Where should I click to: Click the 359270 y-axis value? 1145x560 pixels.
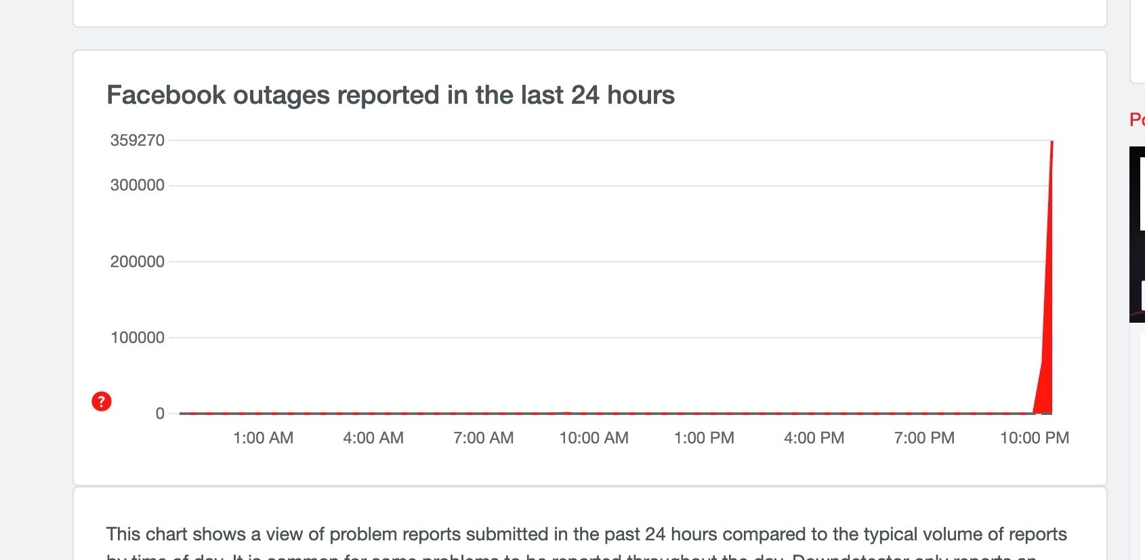[x=138, y=140]
